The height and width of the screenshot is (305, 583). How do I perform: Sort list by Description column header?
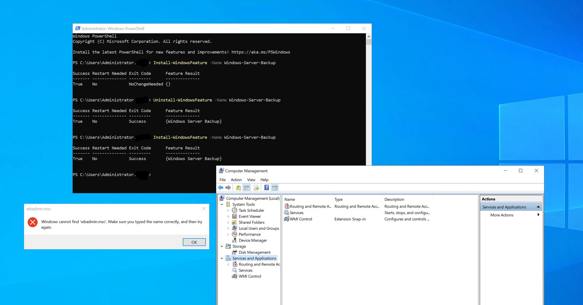coord(407,199)
